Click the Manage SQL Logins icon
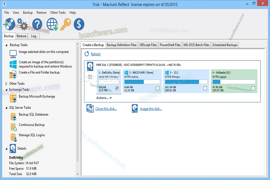The image size is (270, 180). point(13,138)
